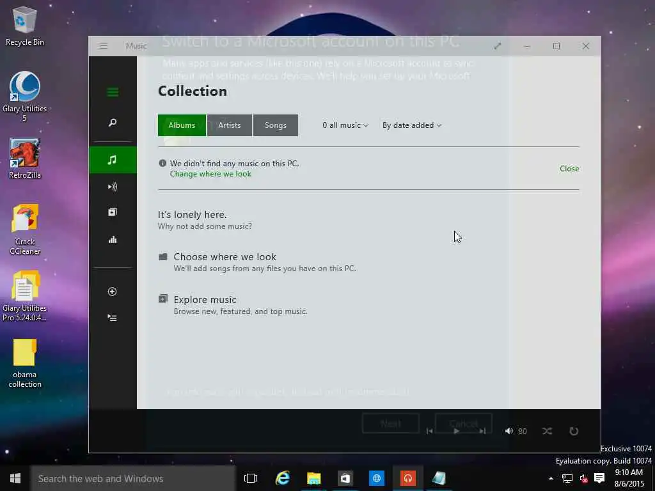Select the Collection music note icon
Screen dimensions: 655x491
[x=113, y=160]
